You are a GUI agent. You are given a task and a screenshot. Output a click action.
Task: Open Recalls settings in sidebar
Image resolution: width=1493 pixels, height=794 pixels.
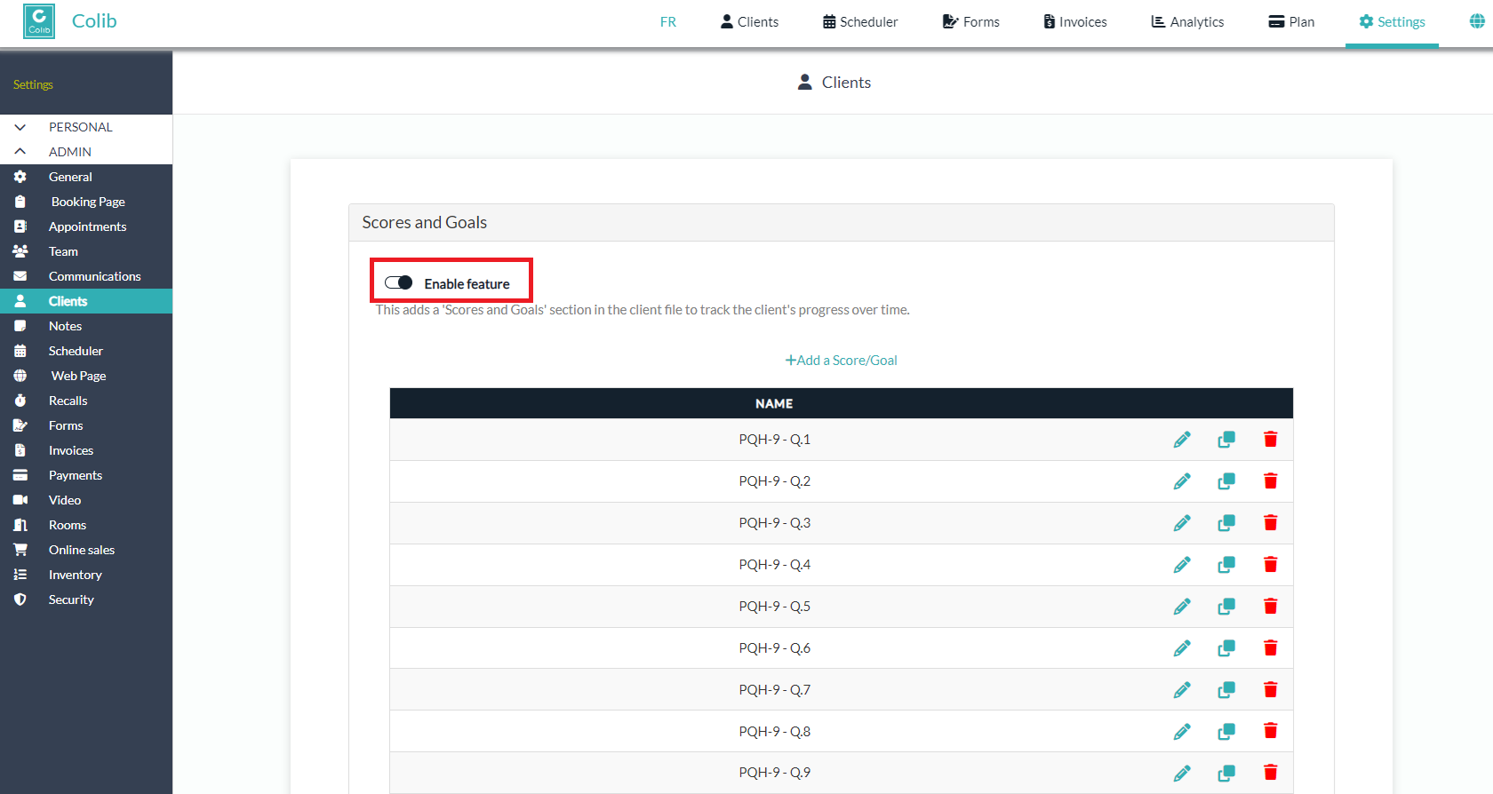click(86, 401)
